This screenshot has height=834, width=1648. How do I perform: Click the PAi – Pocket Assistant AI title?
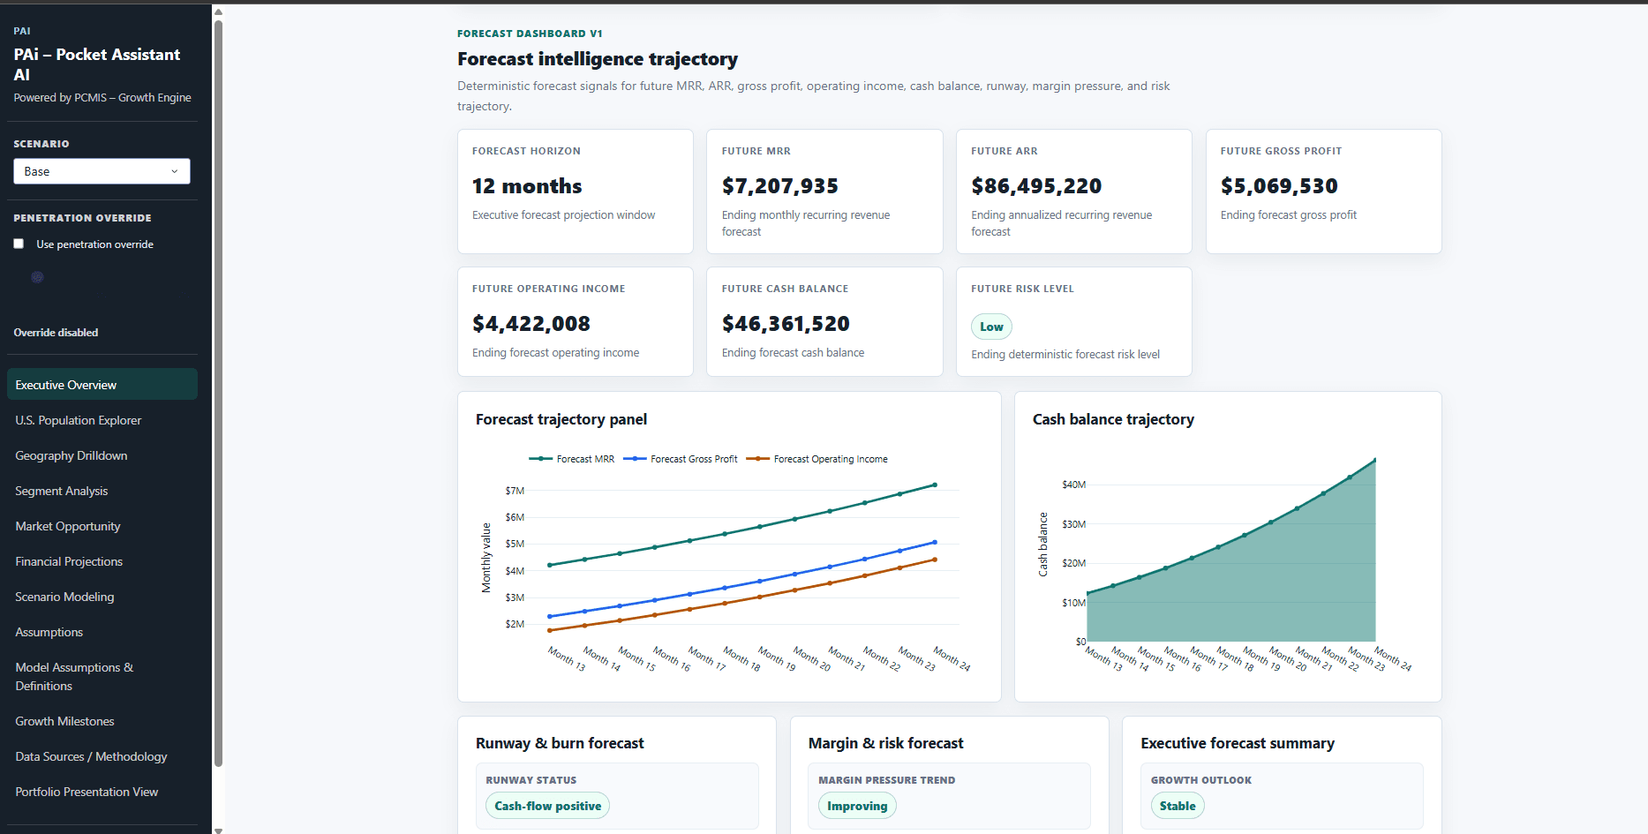[x=97, y=64]
